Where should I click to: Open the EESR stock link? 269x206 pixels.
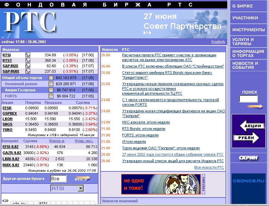[x=7, y=108]
